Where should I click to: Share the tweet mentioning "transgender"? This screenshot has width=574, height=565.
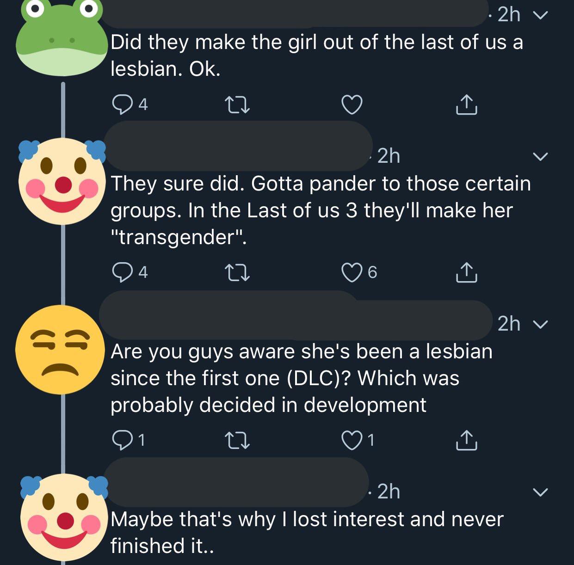point(466,272)
